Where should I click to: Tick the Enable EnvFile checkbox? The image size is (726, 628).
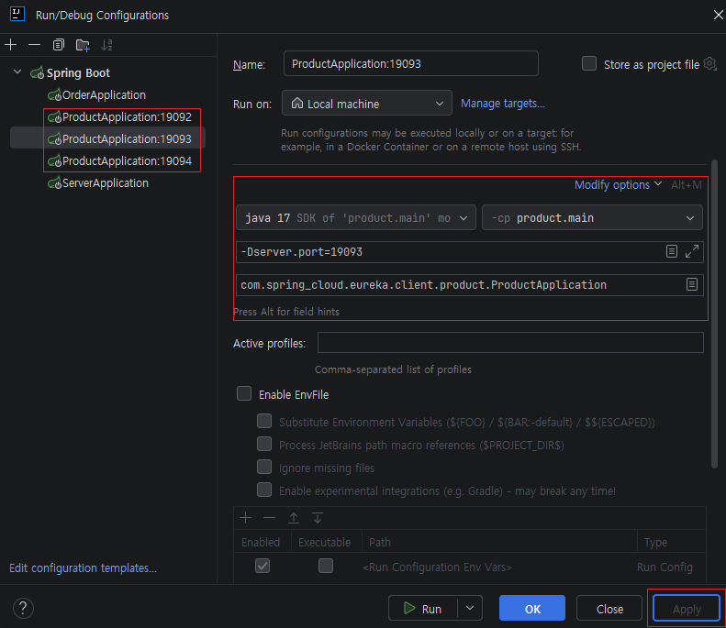point(244,394)
